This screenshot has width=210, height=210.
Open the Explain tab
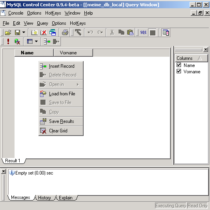pyautogui.click(x=66, y=198)
